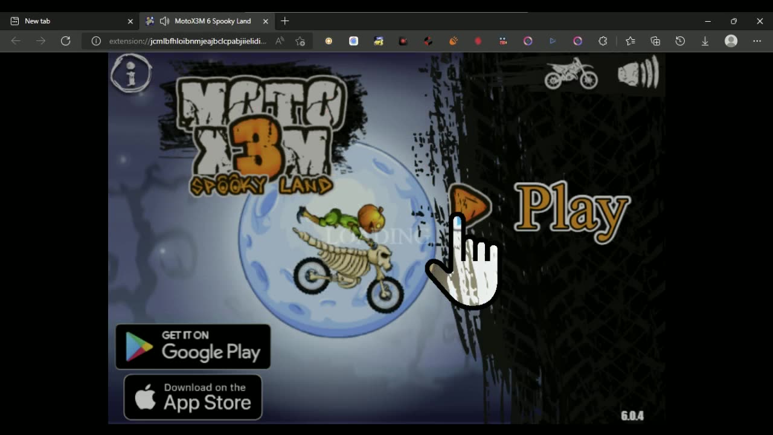Open a new browser tab with plus
Viewport: 773px width, 435px height.
coord(285,21)
